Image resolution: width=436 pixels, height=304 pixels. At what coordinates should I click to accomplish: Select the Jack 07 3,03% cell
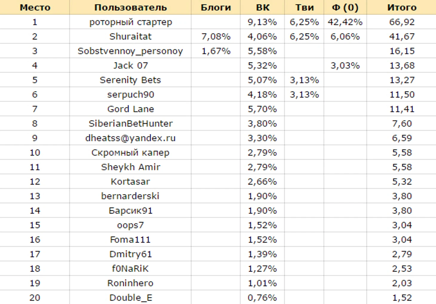(x=345, y=65)
